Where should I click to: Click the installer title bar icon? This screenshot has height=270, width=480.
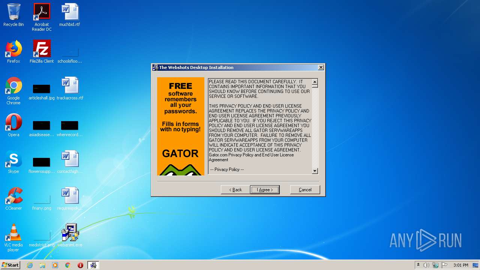tap(155, 67)
